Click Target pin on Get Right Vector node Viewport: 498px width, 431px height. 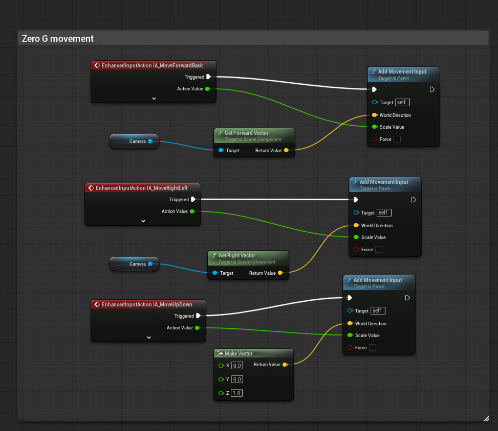(215, 273)
